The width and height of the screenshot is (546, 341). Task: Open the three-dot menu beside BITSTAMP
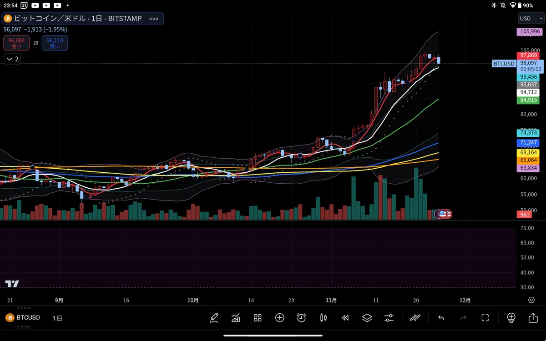click(154, 19)
